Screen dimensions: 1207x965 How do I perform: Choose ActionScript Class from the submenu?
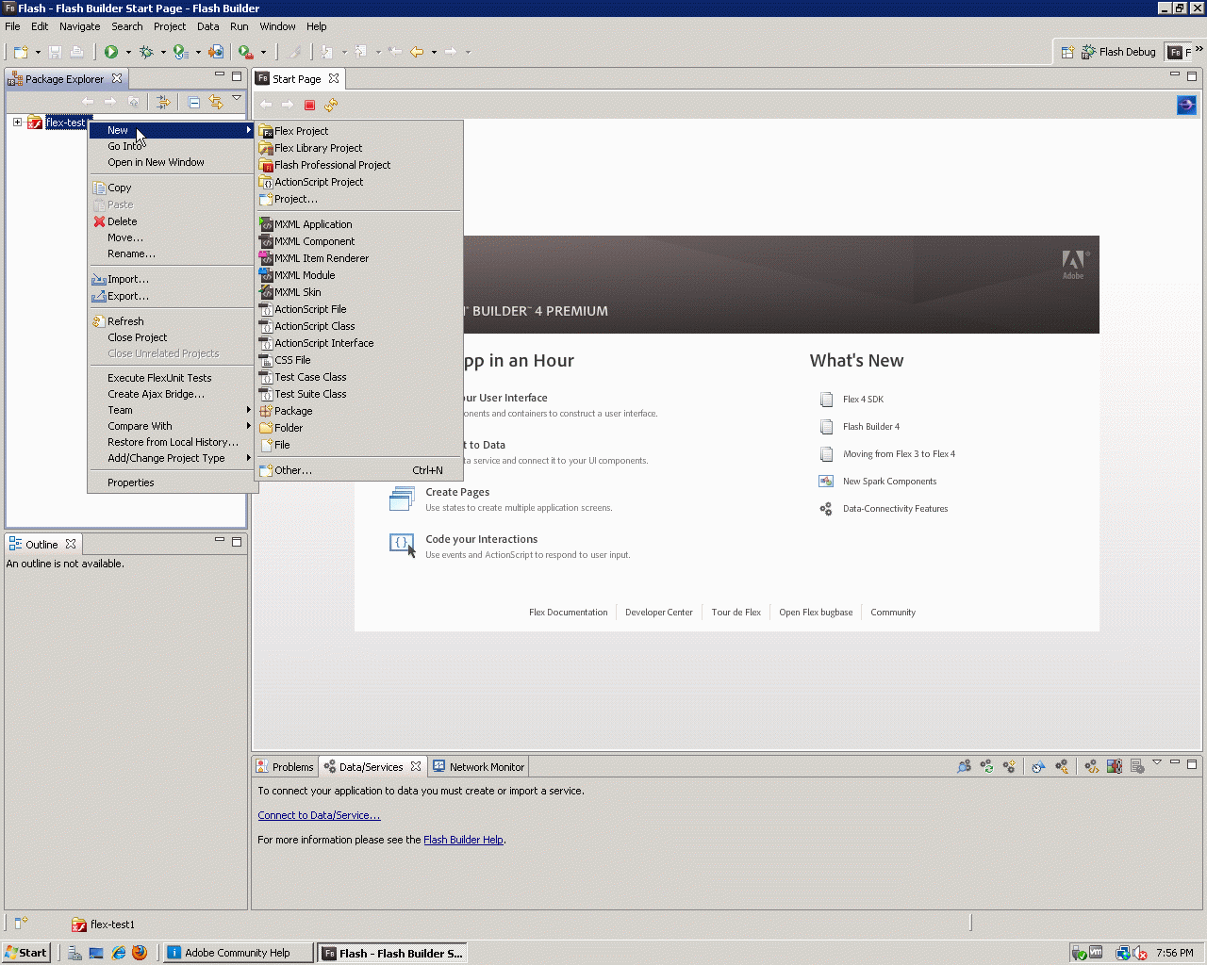(359, 326)
